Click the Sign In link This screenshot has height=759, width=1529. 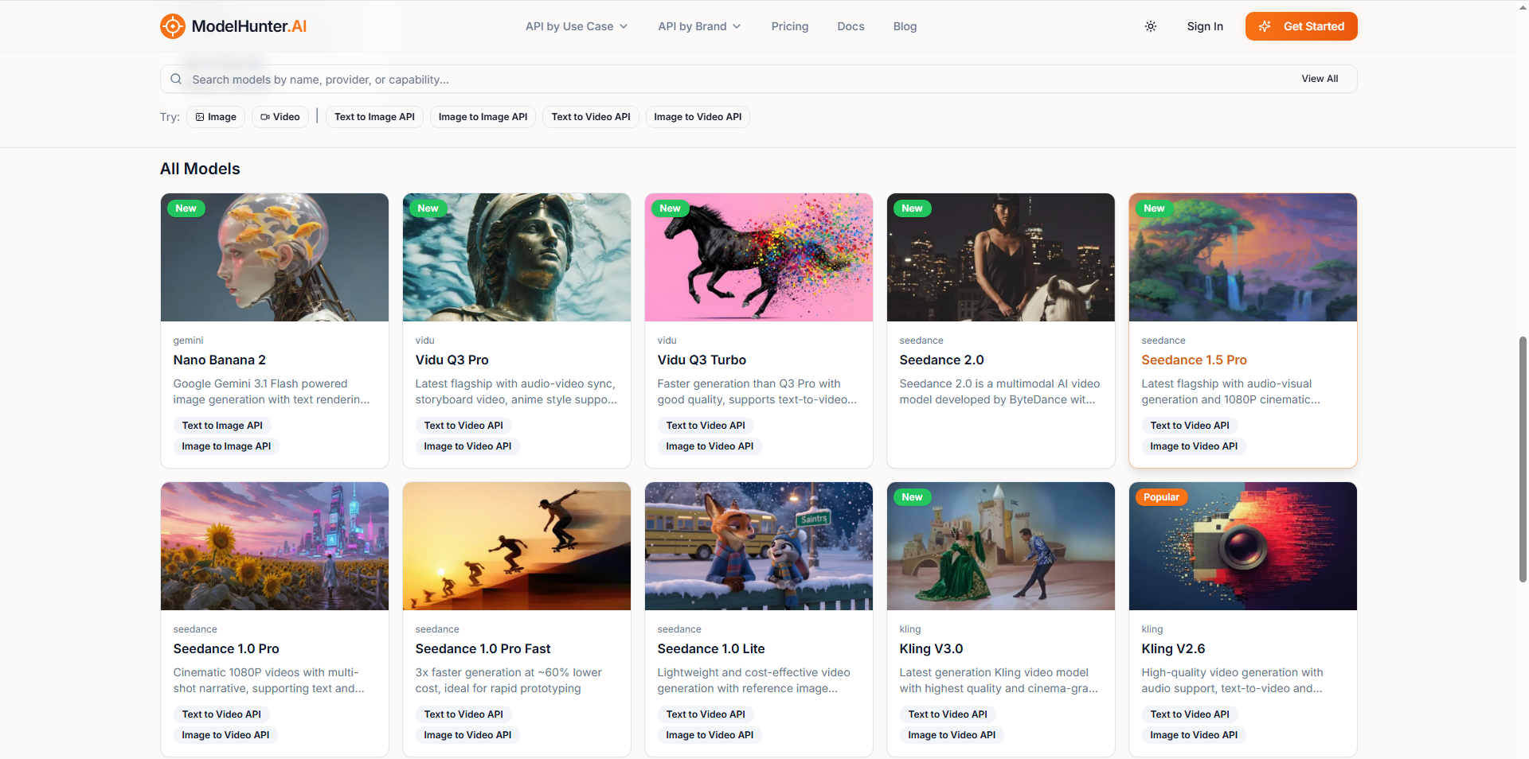point(1204,26)
